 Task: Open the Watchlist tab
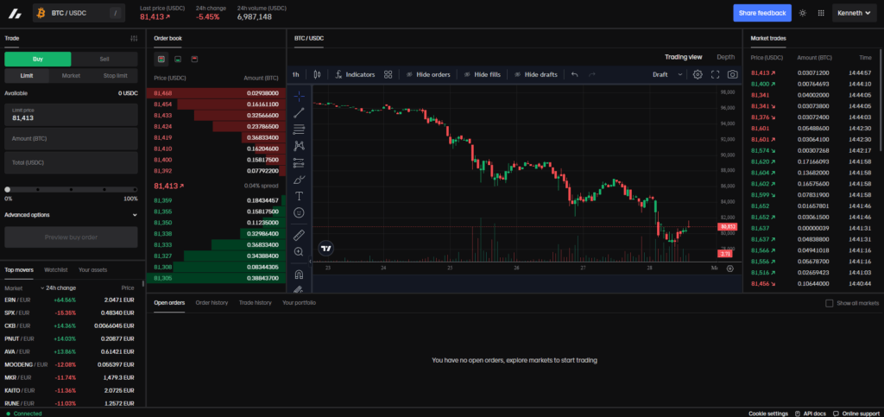point(55,269)
